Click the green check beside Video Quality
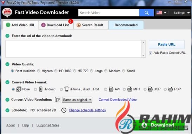The height and width of the screenshot is (134, 192). coord(7,64)
